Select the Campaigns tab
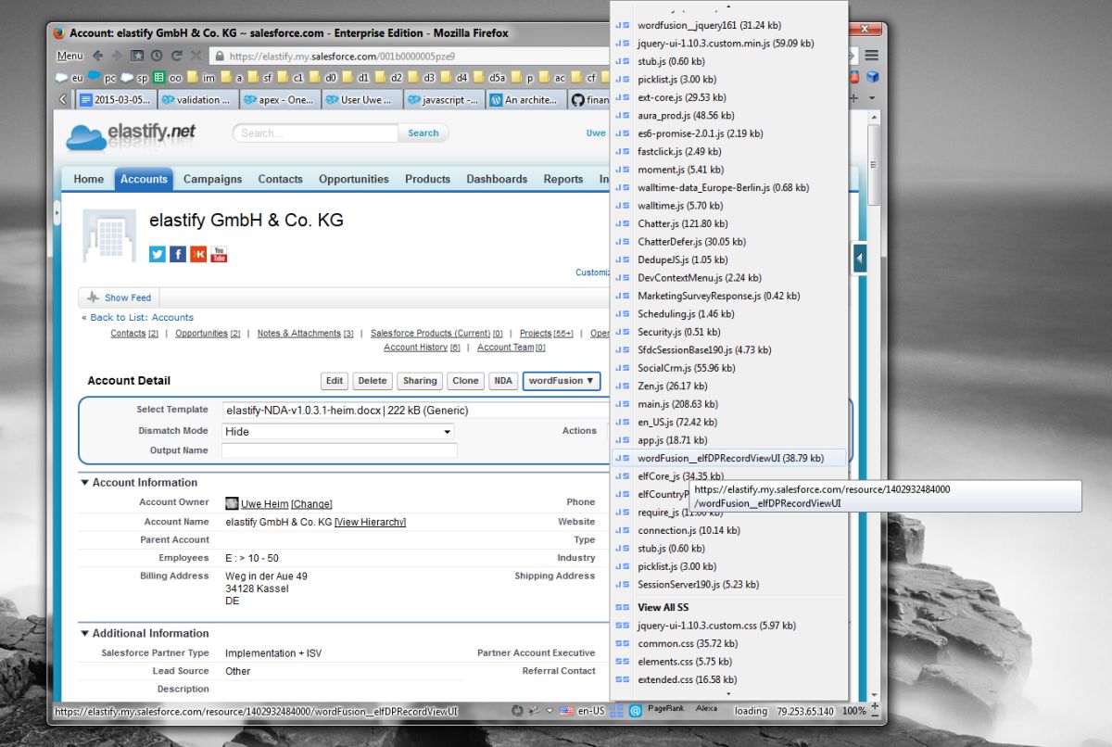1112x747 pixels. click(x=212, y=179)
